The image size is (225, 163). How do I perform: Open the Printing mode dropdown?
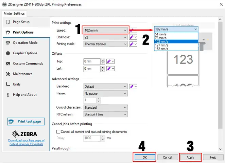[105, 44]
